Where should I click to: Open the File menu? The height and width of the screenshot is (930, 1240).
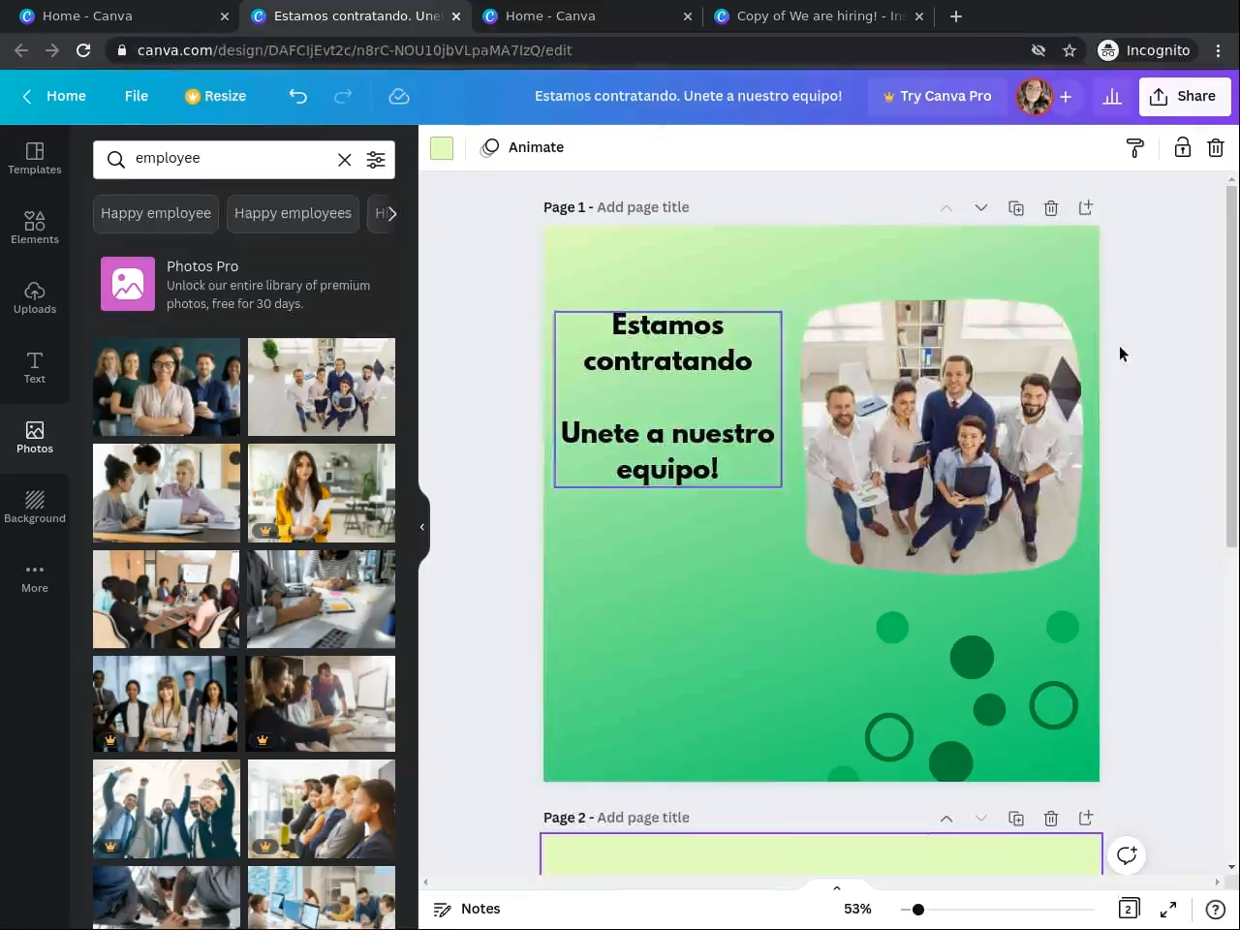point(137,96)
